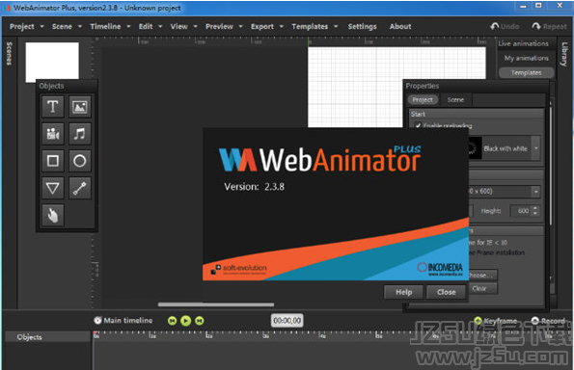Select the Hand interaction tool
Viewport: 574px width, 370px height.
point(53,215)
